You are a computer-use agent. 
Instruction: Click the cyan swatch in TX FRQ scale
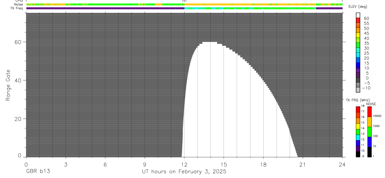tap(358, 138)
